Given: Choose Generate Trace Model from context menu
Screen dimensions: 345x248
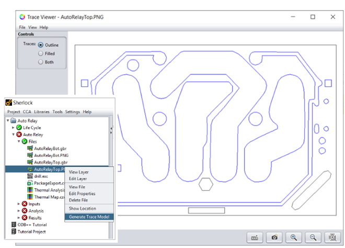Looking at the screenshot, I should tap(89, 217).
